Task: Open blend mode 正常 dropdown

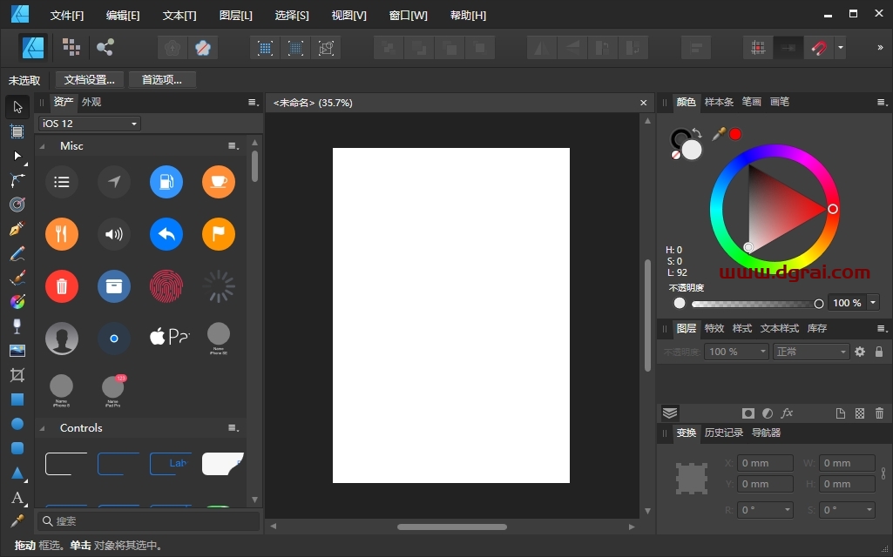Action: point(810,352)
